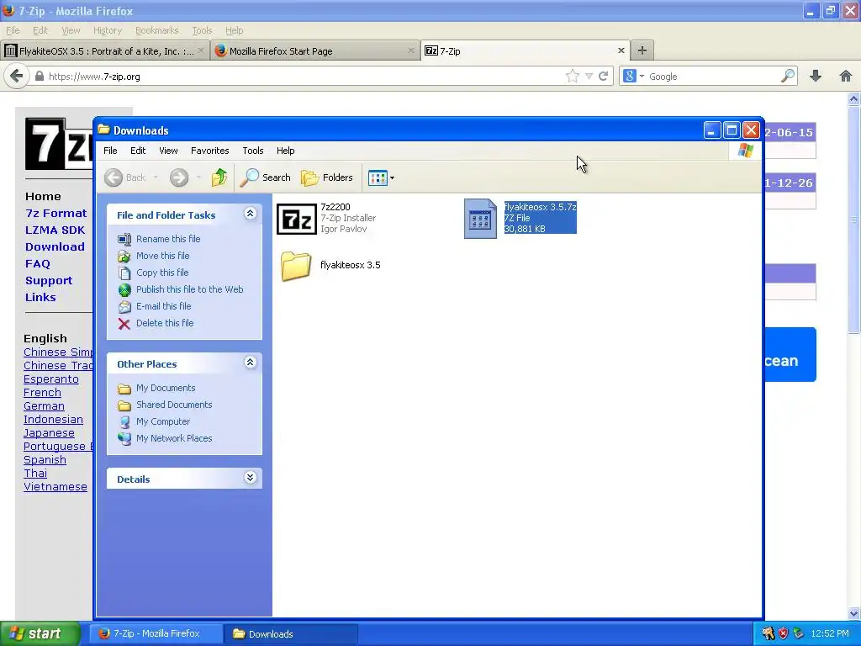The height and width of the screenshot is (646, 861).
Task: Open a new Firefox tab with plus button
Action: click(x=642, y=50)
